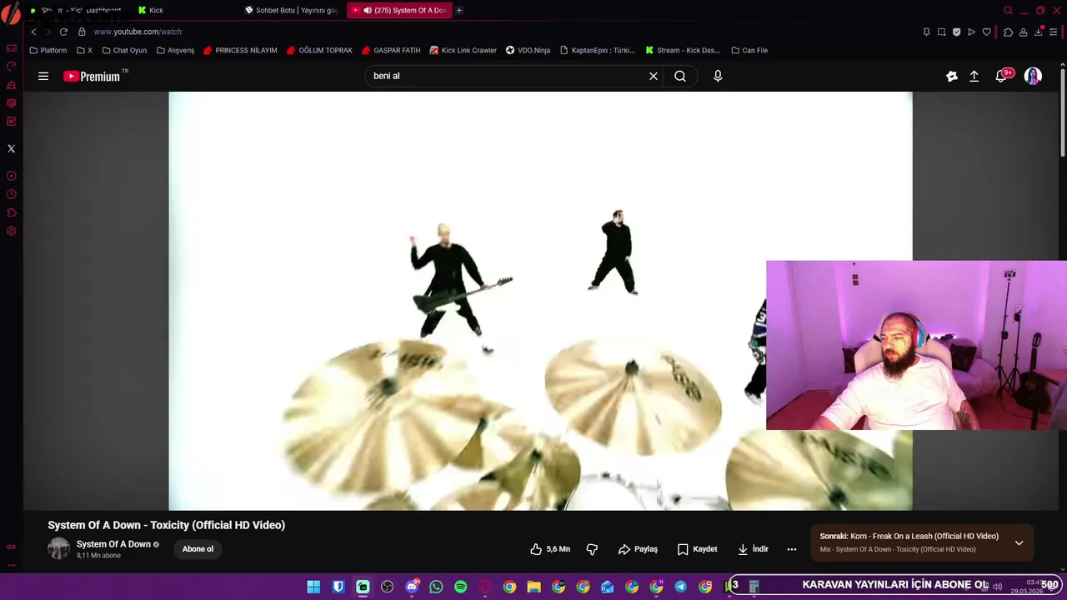Open the GX Cleaner sidebar icon
The image size is (1067, 600).
(11, 85)
